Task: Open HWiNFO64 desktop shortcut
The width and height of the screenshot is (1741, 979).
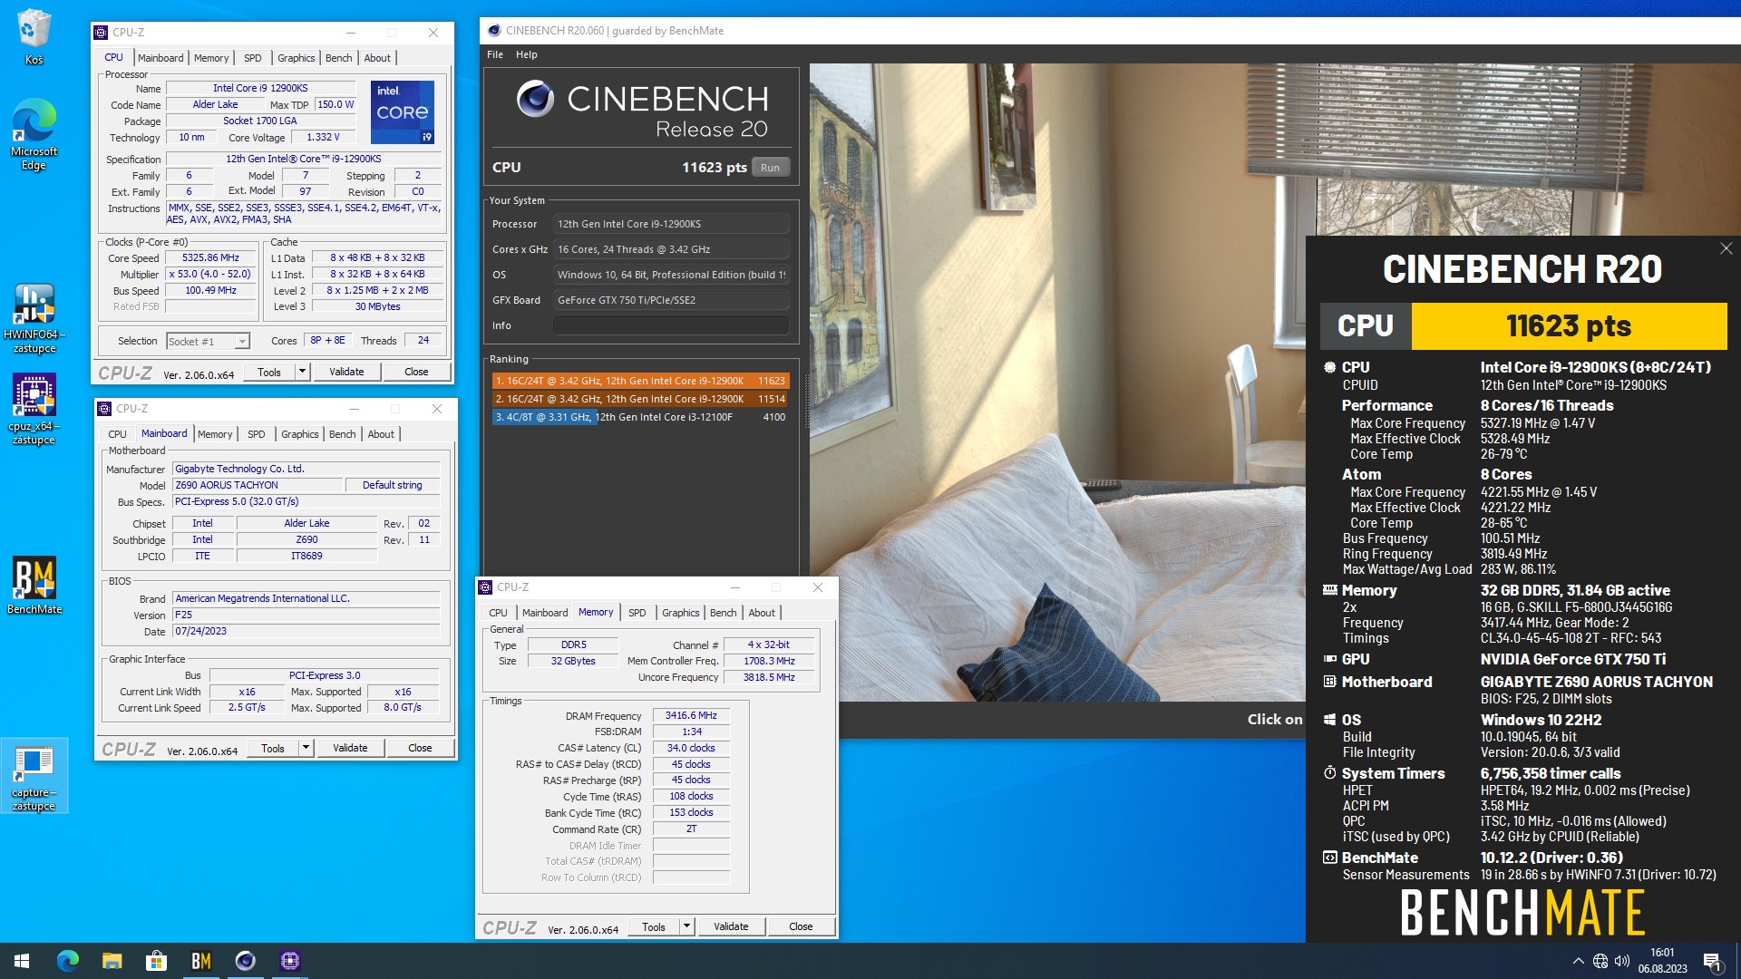Action: tap(34, 317)
